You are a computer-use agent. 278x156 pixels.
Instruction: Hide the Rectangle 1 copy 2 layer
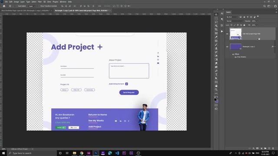[227, 47]
